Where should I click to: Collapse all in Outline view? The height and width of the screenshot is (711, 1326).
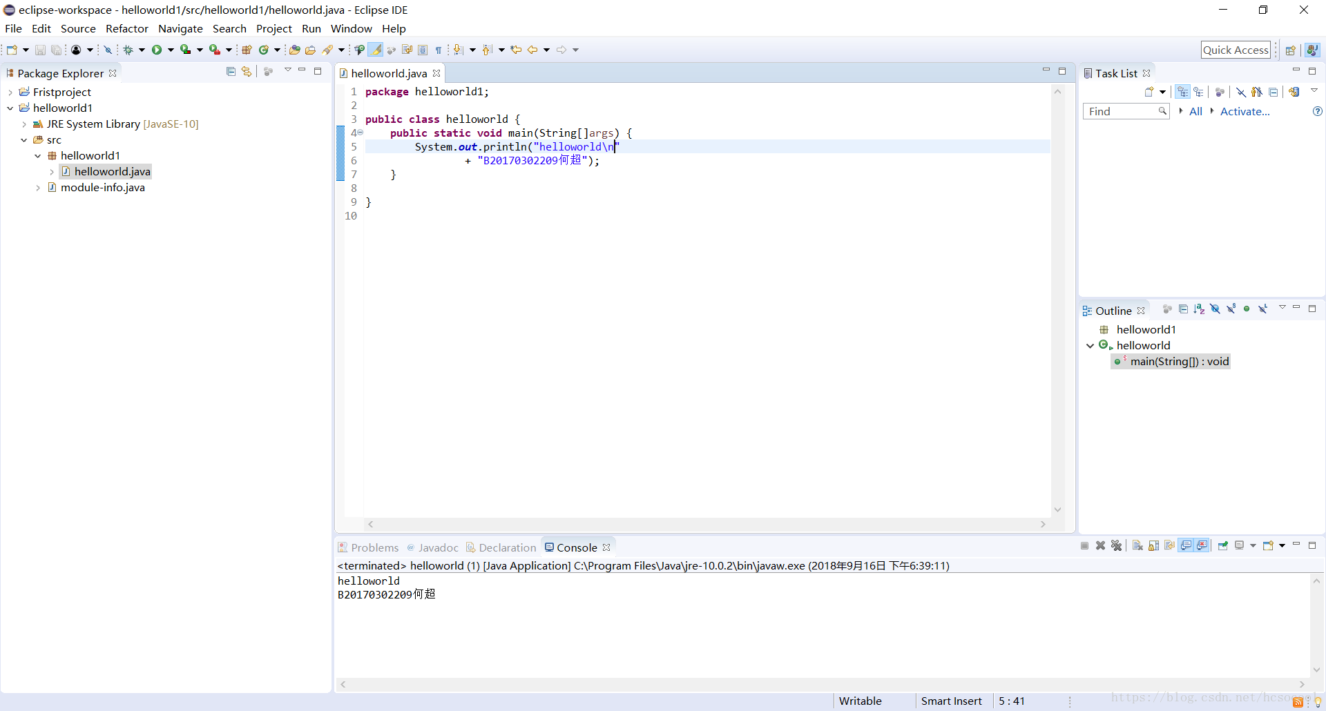coord(1184,309)
